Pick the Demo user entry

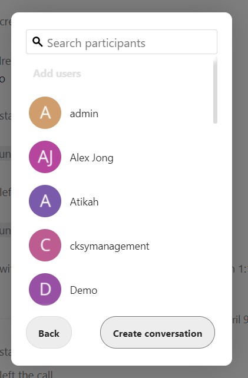(x=84, y=290)
